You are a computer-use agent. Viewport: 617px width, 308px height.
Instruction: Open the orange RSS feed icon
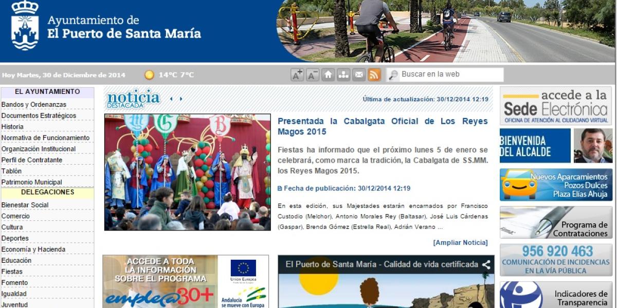pos(374,74)
